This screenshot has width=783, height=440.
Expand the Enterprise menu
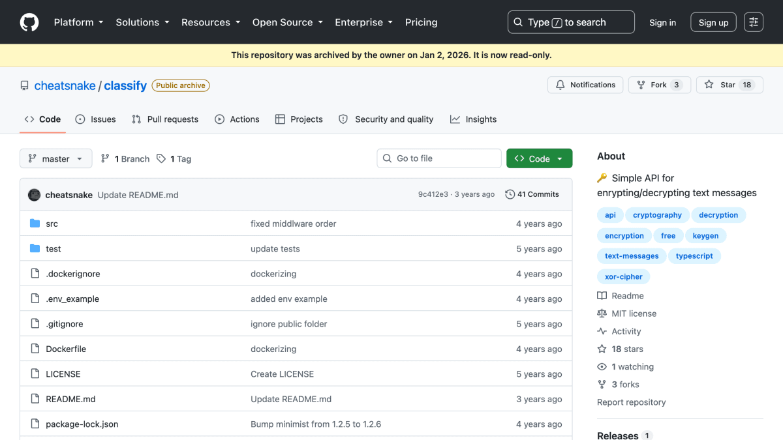tap(363, 22)
